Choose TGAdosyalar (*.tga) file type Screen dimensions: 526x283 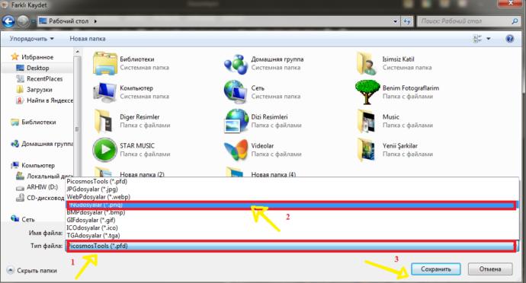pos(292,236)
